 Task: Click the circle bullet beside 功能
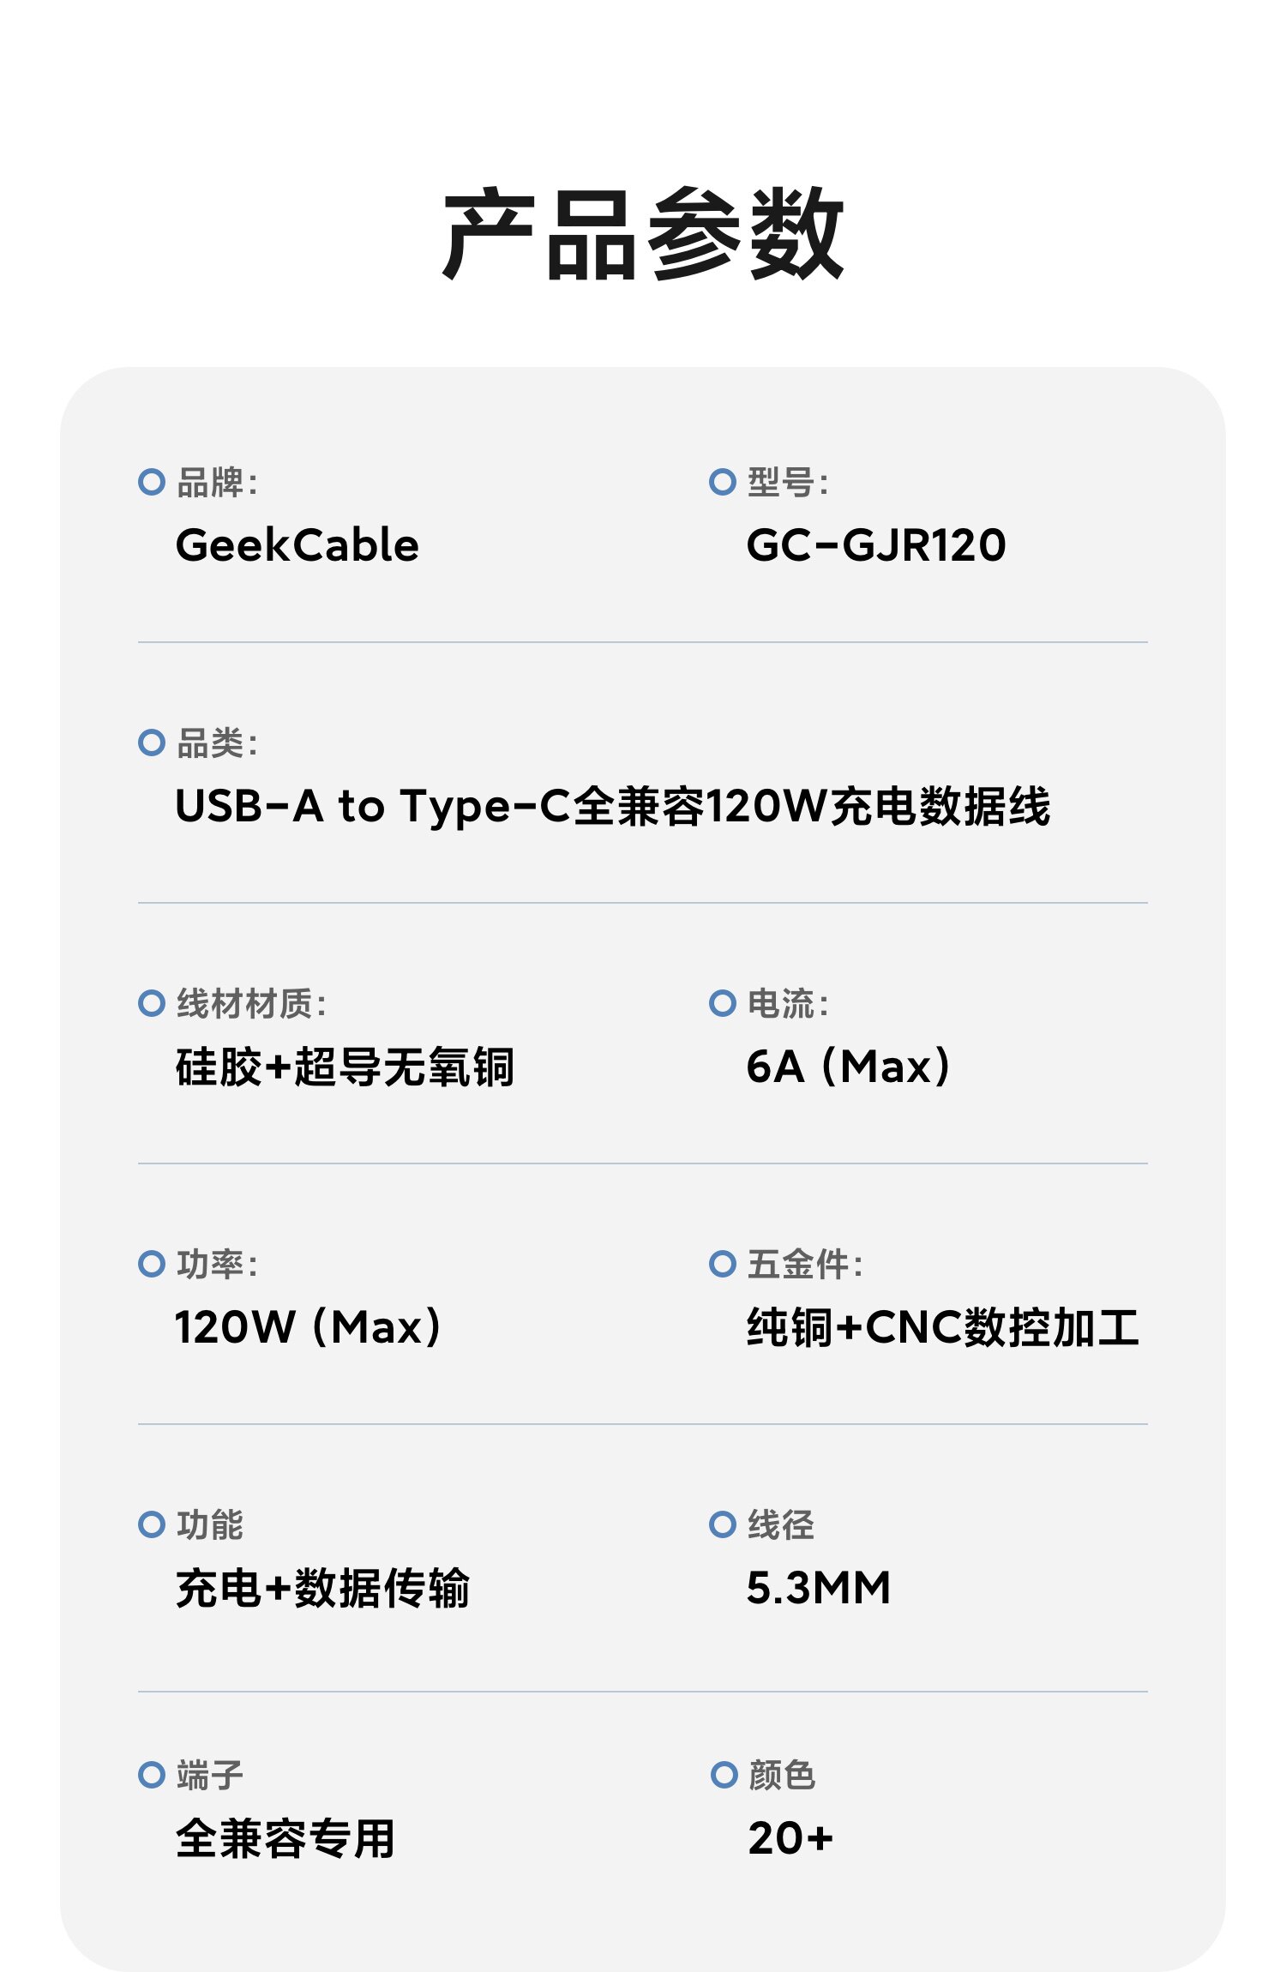[152, 1524]
